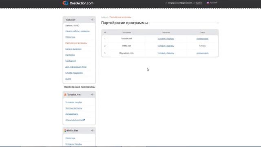Screen dimensions: 261x147
Task: Click Открыть turbobit.net external link
Action: tap(75, 120)
